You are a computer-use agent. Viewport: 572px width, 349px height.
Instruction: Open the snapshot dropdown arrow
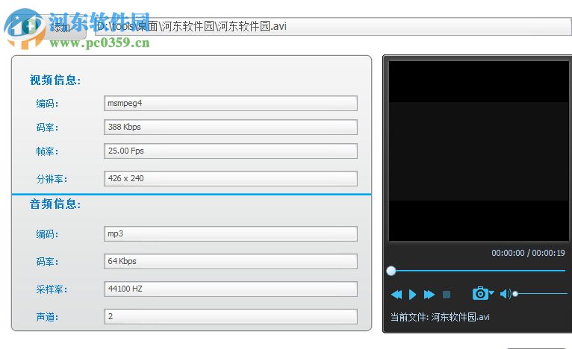tap(491, 292)
